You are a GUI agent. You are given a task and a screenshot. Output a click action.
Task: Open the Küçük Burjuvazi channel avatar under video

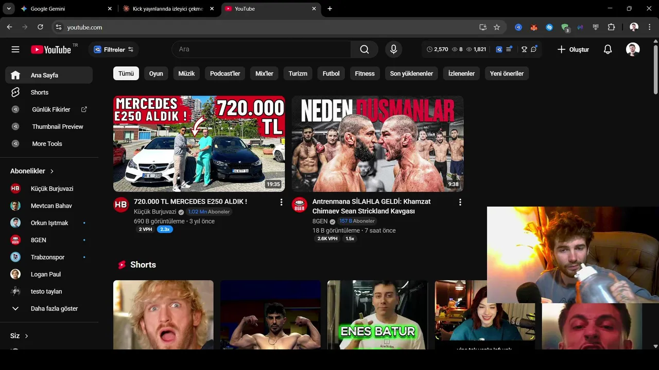pos(120,205)
